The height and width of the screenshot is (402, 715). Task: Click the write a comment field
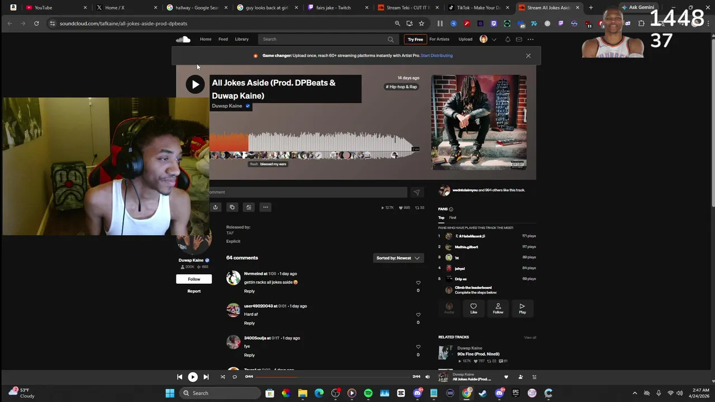(x=308, y=192)
